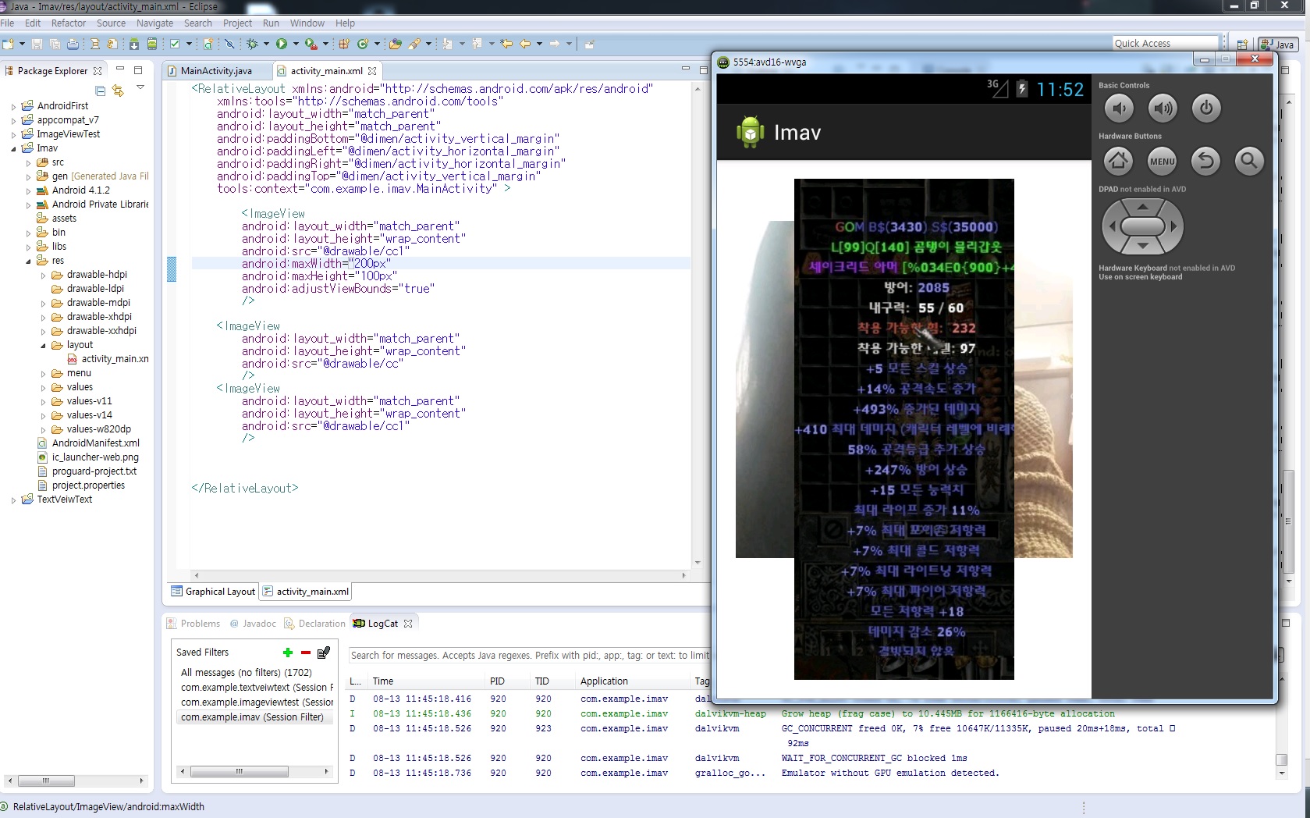This screenshot has height=818, width=1310.
Task: Switch to Graphical Layout tab
Action: coord(213,592)
